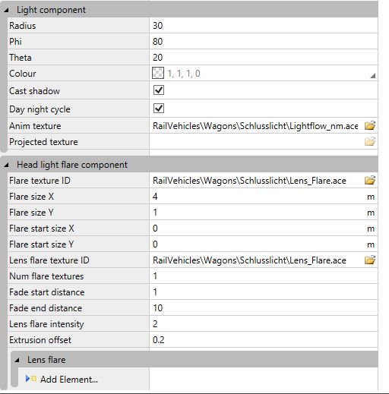Open the Colour dropdown arrow

tap(372, 75)
